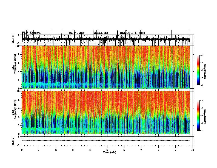217x168 pixels.
Task: Click the 8 kHz tick of ch.2 spectrogram
Action: pos(19,100)
